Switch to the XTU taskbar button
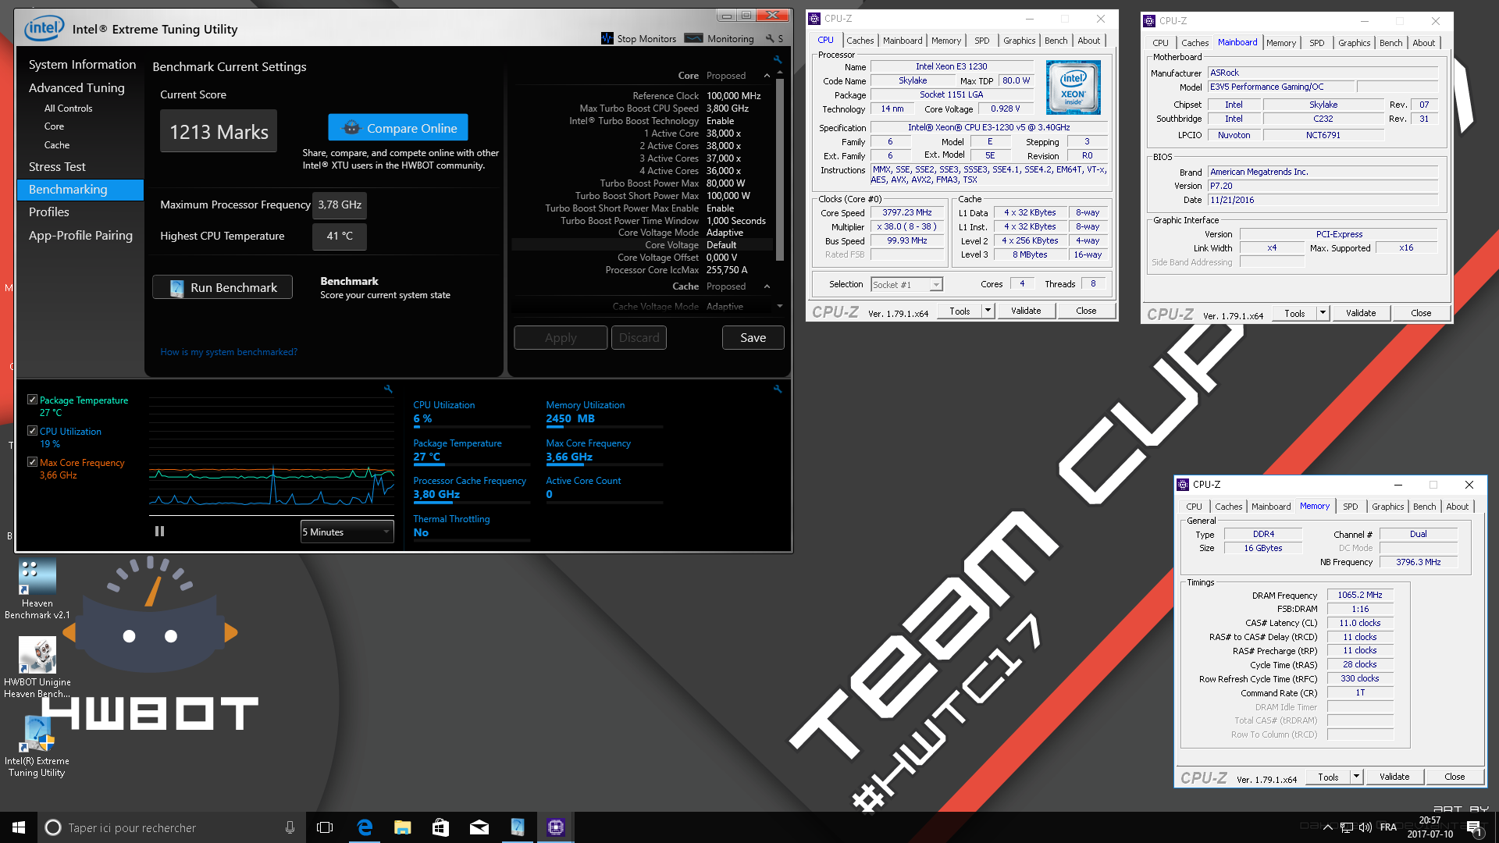The width and height of the screenshot is (1499, 843). point(517,827)
